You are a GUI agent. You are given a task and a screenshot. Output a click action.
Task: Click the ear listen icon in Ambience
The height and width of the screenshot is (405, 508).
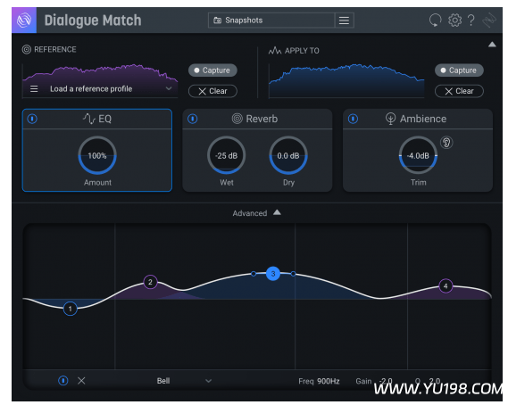tap(446, 143)
